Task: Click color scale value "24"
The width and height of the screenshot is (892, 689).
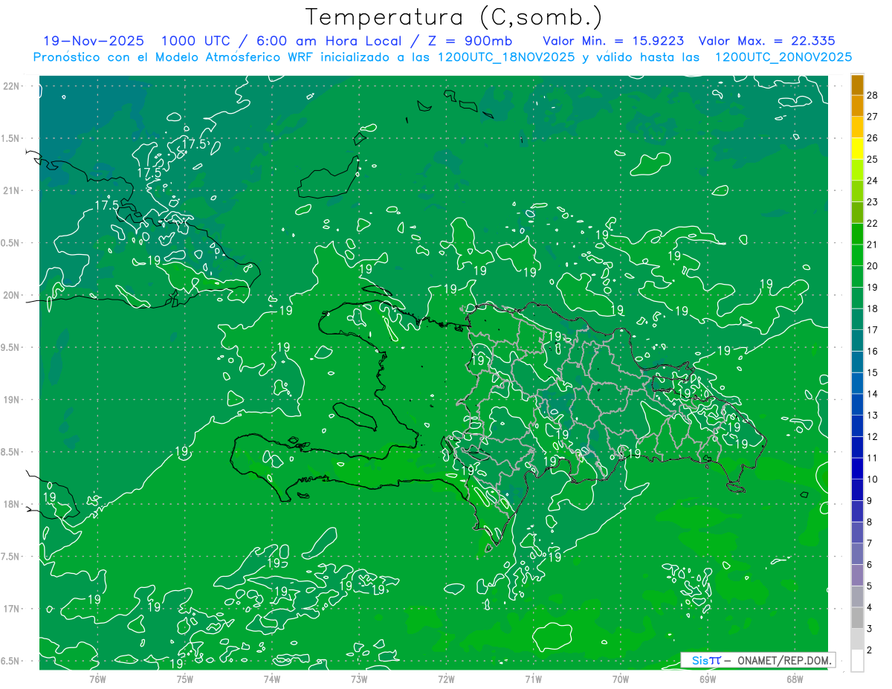Action: coord(873,181)
